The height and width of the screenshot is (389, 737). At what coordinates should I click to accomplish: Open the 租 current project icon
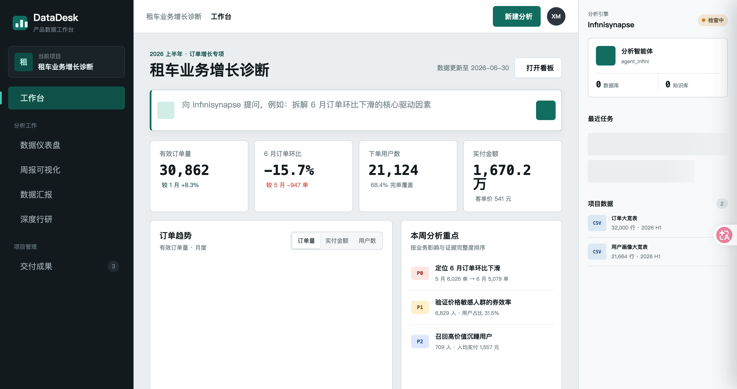[x=24, y=62]
